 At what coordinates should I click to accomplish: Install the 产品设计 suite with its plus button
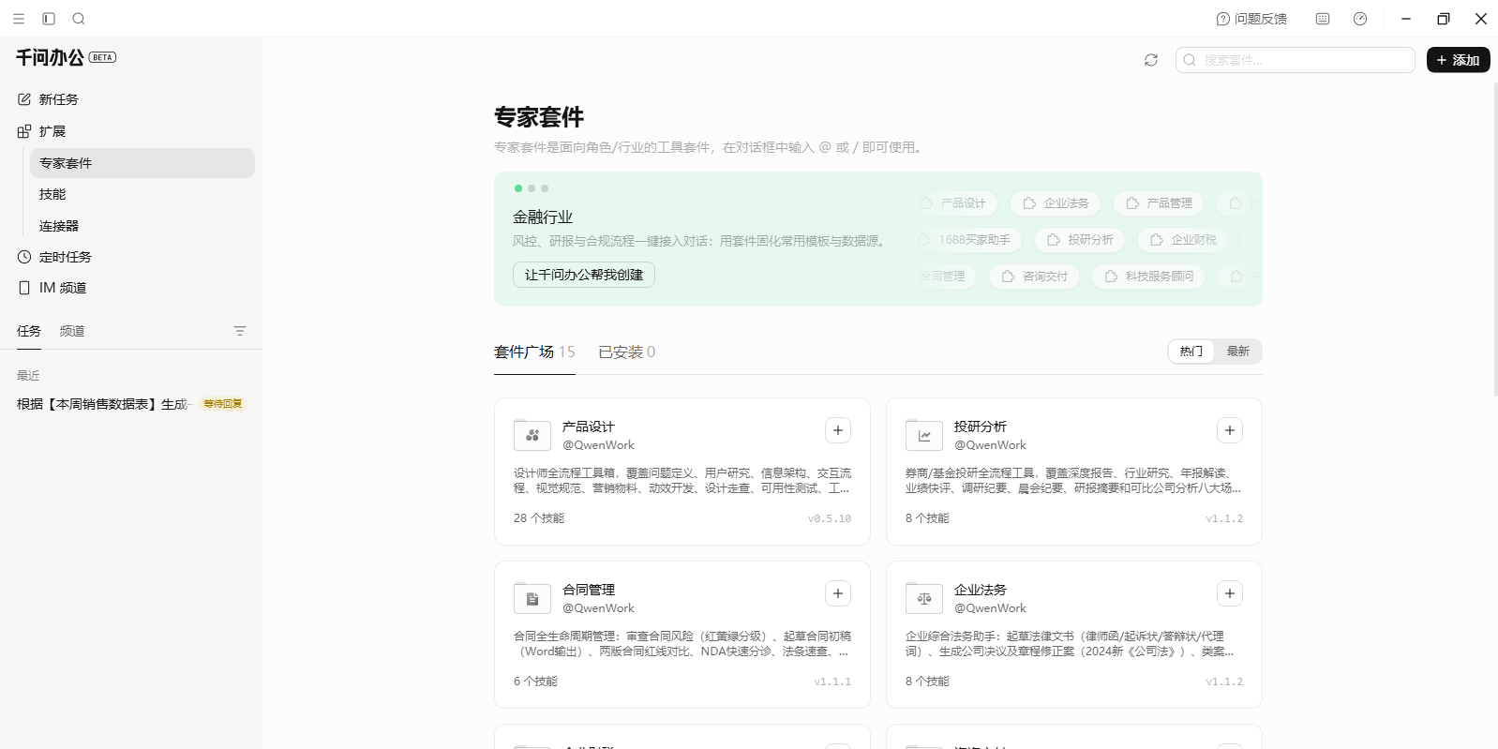click(838, 430)
